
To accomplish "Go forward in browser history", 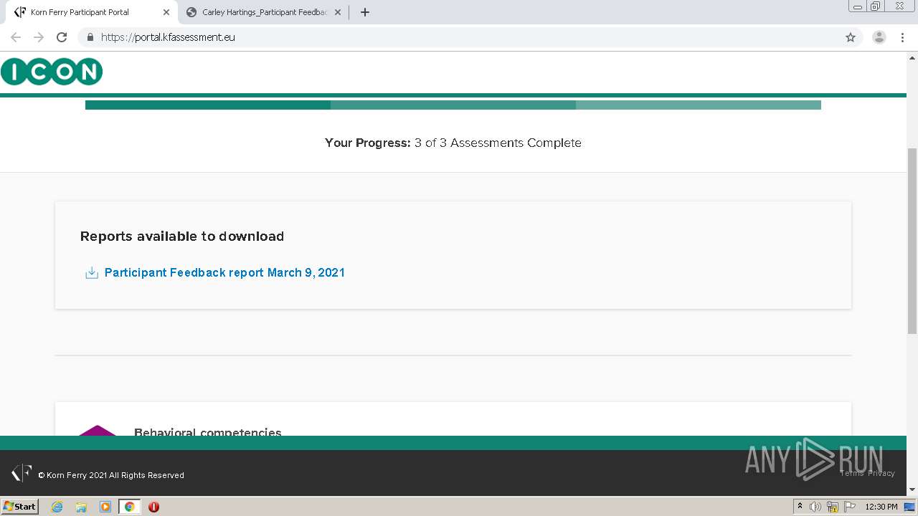I will pyautogui.click(x=39, y=37).
